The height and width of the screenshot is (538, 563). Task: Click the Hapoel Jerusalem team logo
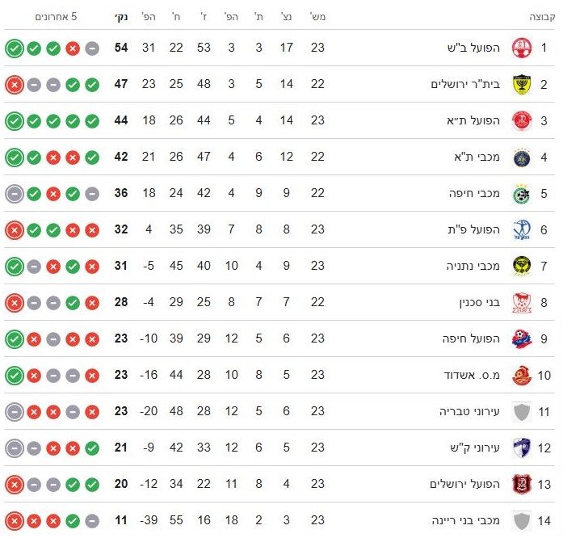(x=523, y=484)
